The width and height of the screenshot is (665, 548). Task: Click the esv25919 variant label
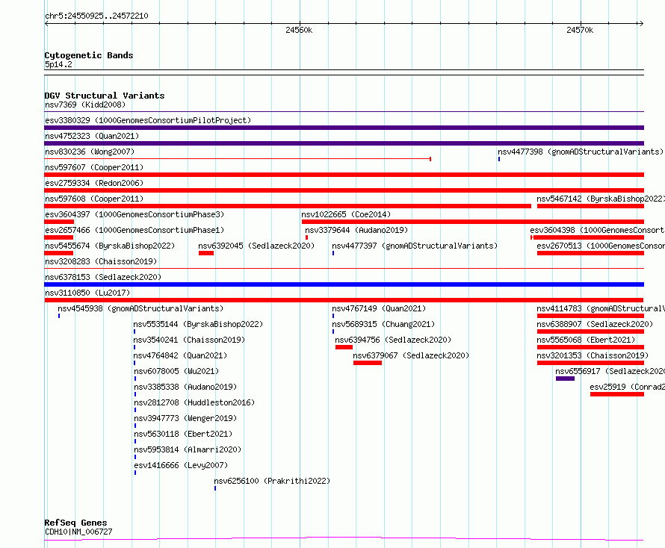click(627, 387)
